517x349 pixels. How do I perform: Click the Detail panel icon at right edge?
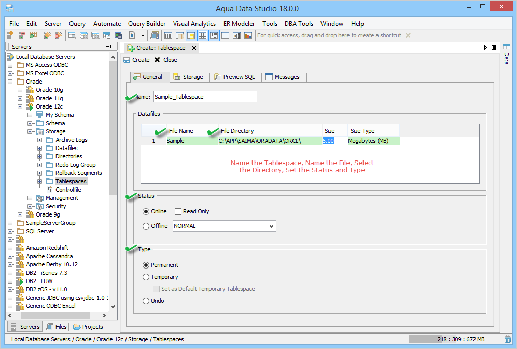click(507, 47)
